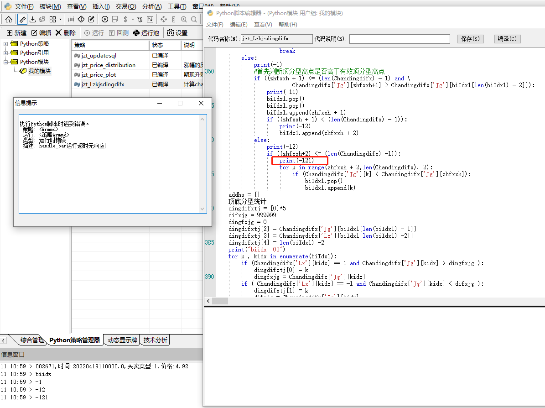Open 查看(V) menu in script editor

pos(263,25)
